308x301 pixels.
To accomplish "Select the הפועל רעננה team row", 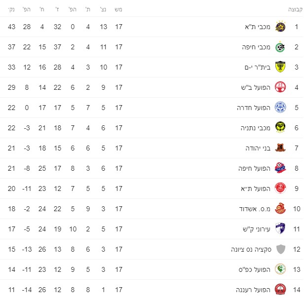I will (152, 290).
